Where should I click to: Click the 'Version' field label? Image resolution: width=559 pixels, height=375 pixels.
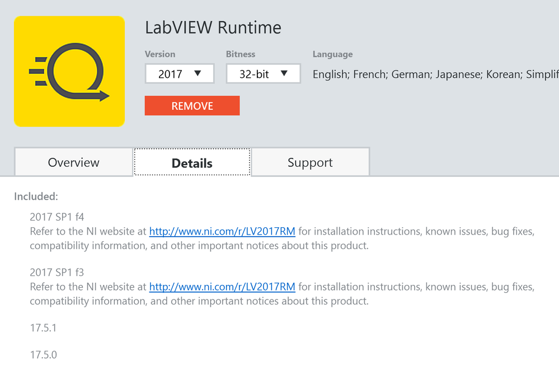point(160,54)
